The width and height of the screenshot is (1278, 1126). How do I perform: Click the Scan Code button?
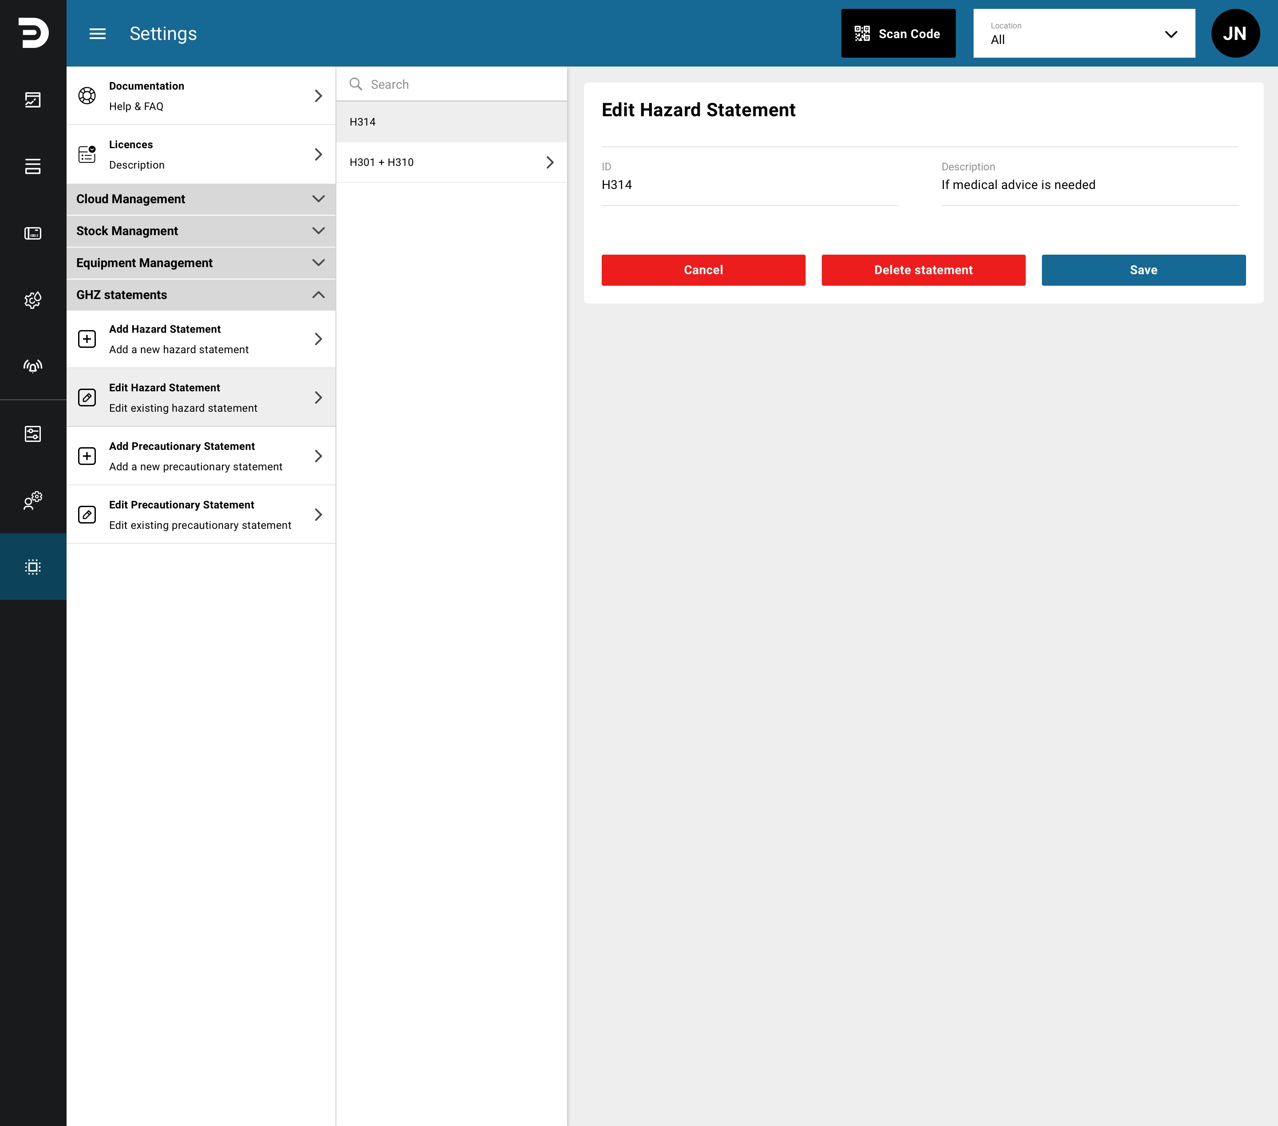pyautogui.click(x=898, y=34)
